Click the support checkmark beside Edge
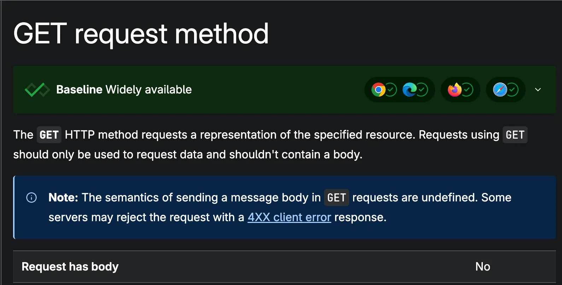Viewport: 562px width, 285px height. point(422,90)
